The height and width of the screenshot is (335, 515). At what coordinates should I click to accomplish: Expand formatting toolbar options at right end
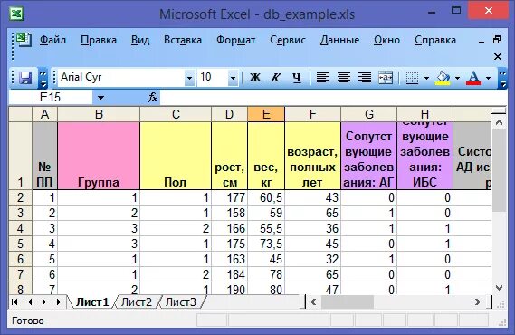pos(502,78)
